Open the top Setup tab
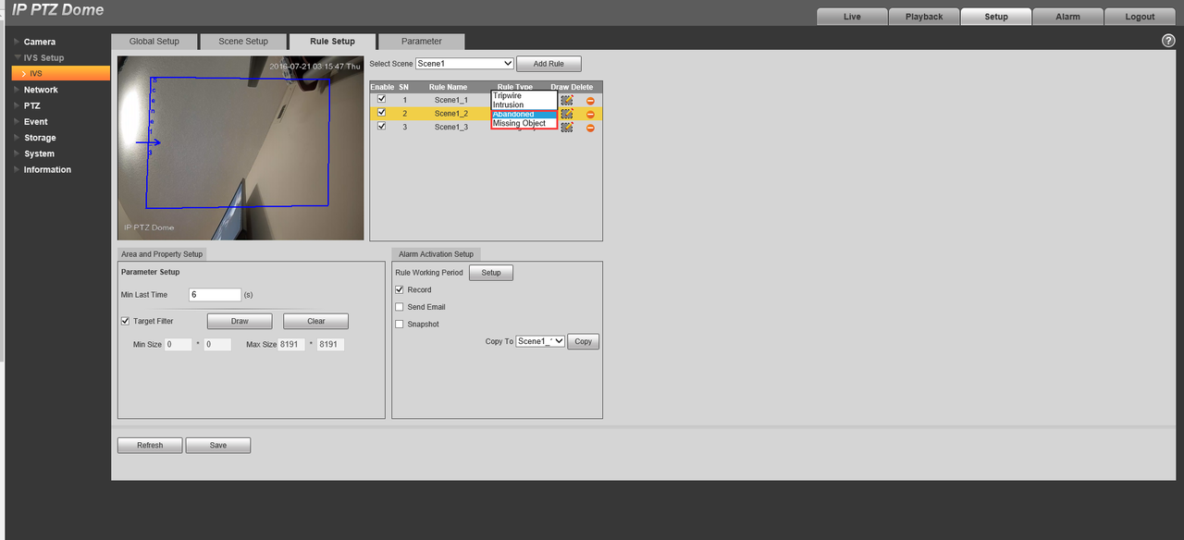This screenshot has height=540, width=1184. pyautogui.click(x=996, y=17)
